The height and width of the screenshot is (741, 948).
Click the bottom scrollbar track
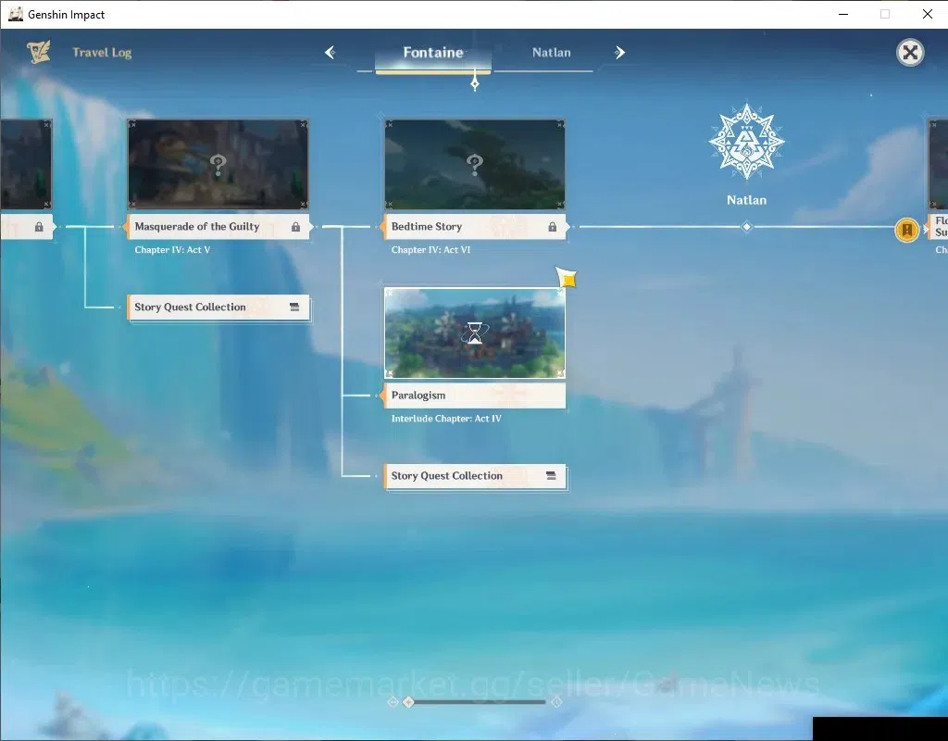point(478,702)
